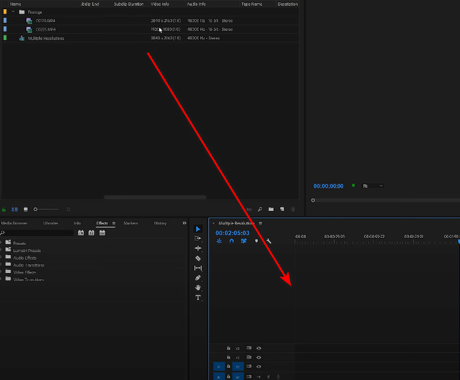Toggle timeline Snap magnet
This screenshot has width=460, height=380.
(x=232, y=241)
